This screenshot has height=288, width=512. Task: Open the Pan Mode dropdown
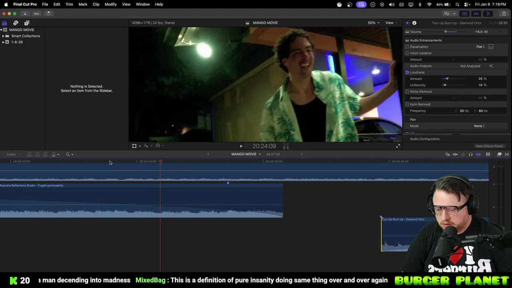pos(479,126)
